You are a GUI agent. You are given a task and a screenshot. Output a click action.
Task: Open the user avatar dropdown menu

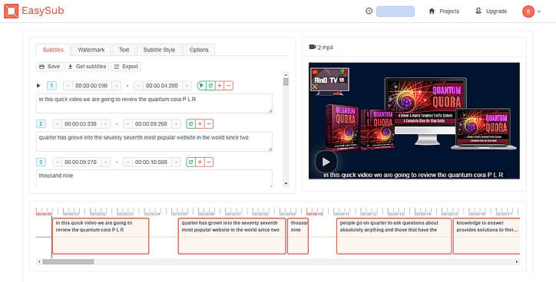(x=531, y=11)
